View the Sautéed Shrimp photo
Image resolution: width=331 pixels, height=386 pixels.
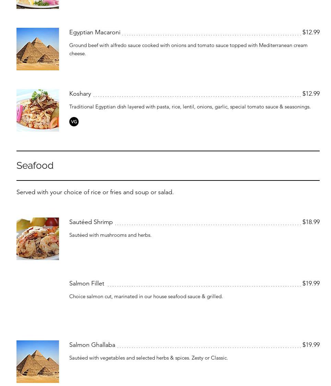point(38,239)
